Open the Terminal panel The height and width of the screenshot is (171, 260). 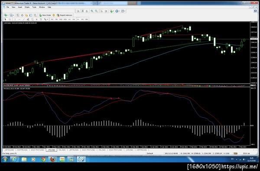click(31, 15)
